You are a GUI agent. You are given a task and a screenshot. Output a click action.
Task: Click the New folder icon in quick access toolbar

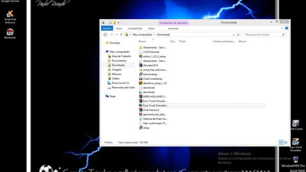click(114, 22)
